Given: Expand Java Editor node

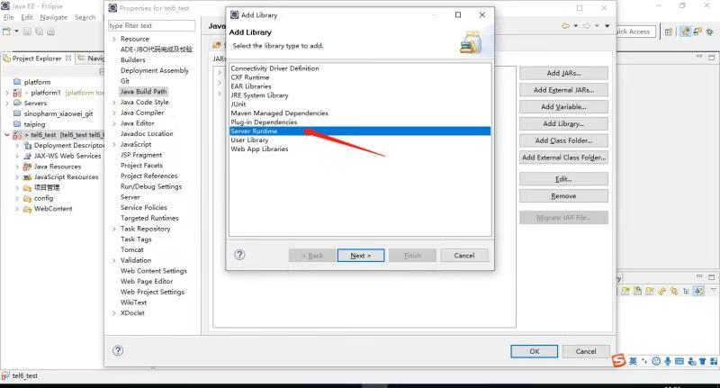Looking at the screenshot, I should pos(114,123).
